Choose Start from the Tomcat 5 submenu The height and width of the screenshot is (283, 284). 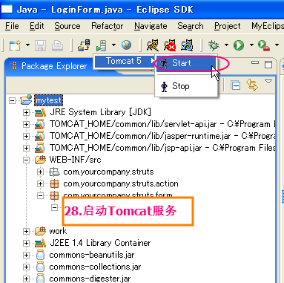[x=187, y=63]
